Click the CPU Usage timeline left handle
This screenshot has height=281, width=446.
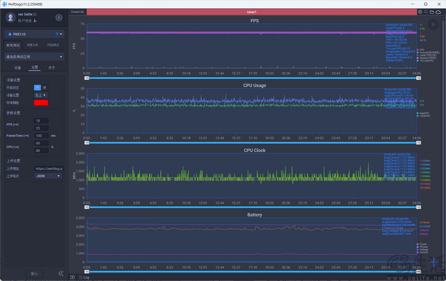87,143
